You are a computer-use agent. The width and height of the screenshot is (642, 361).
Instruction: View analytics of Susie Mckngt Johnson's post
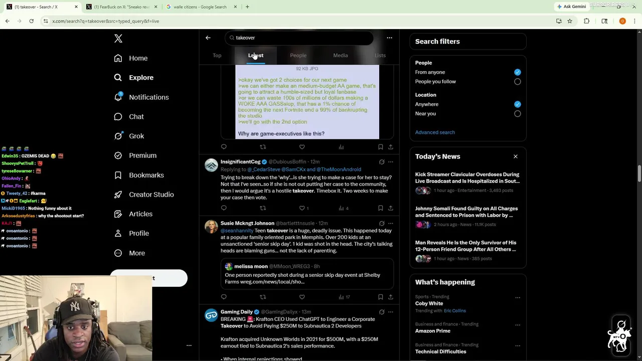pos(344,297)
